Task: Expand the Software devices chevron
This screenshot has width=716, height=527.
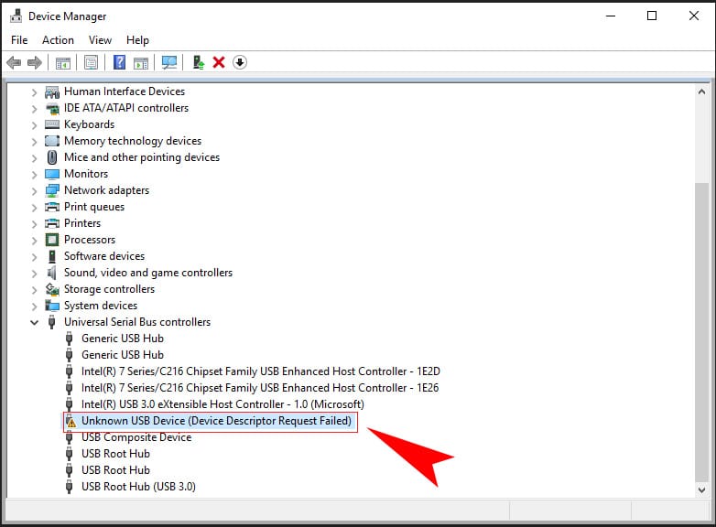Action: [x=34, y=257]
